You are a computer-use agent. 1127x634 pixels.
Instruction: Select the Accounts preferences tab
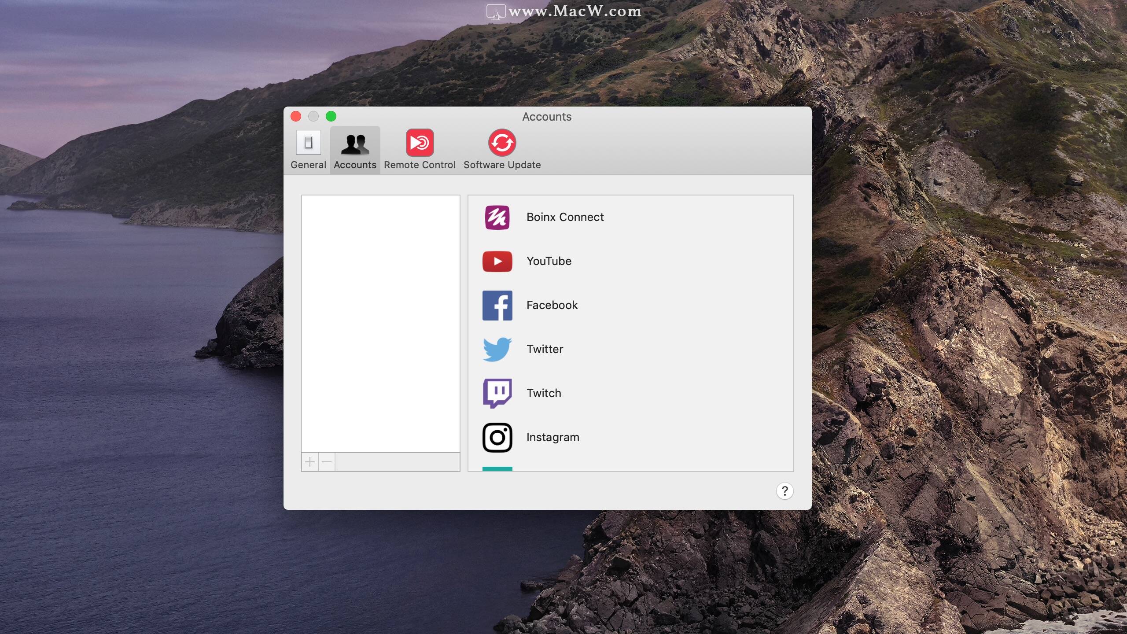(355, 150)
